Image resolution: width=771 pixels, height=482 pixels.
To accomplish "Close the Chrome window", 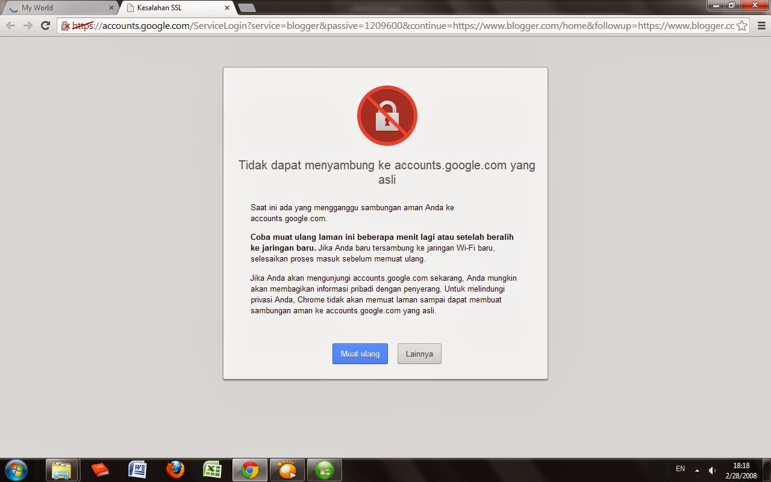I will (x=754, y=5).
